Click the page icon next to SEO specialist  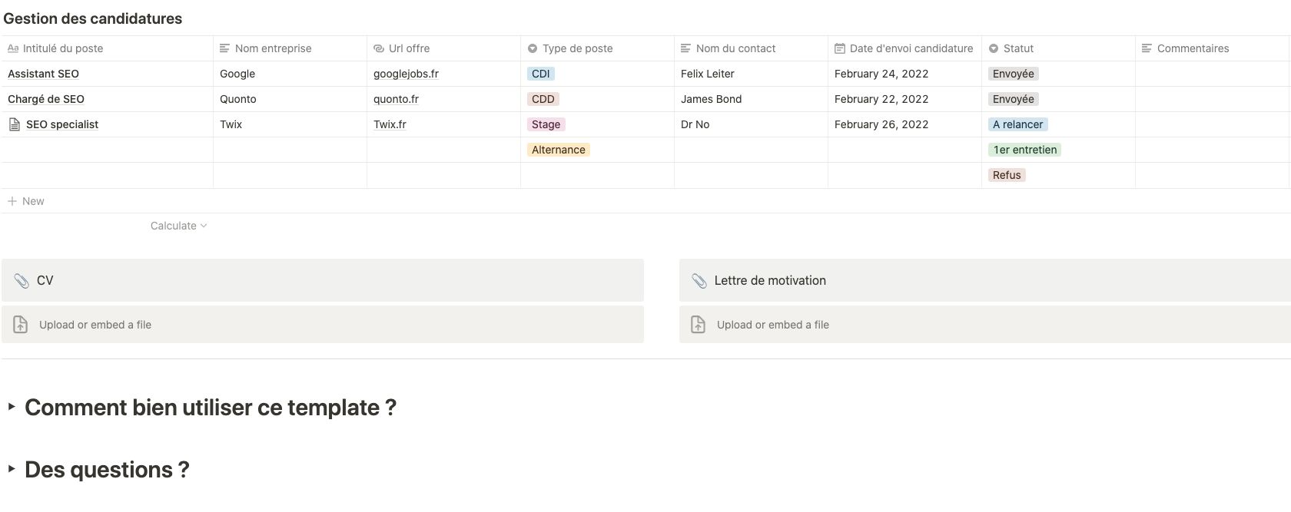(x=14, y=124)
